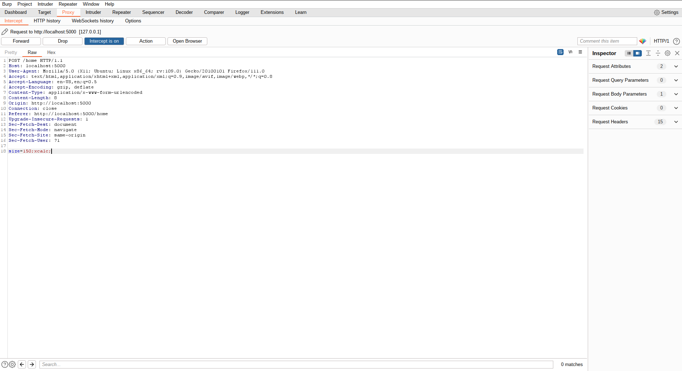Open the Intruder menu in menu bar
The height and width of the screenshot is (371, 682).
pos(46,4)
